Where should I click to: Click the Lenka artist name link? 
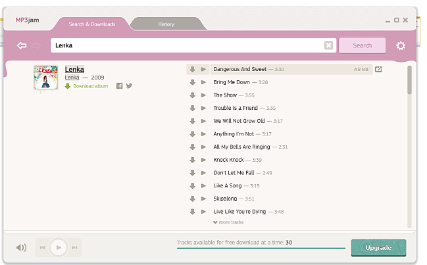(x=72, y=78)
